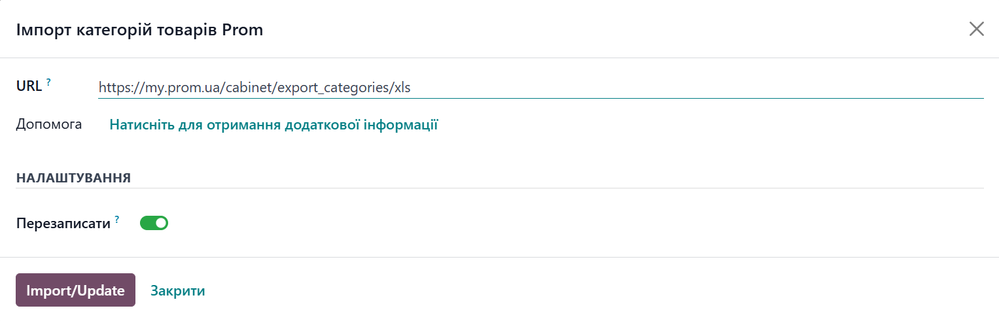The height and width of the screenshot is (321, 999).
Task: Click the URL field label
Action: [x=29, y=86]
